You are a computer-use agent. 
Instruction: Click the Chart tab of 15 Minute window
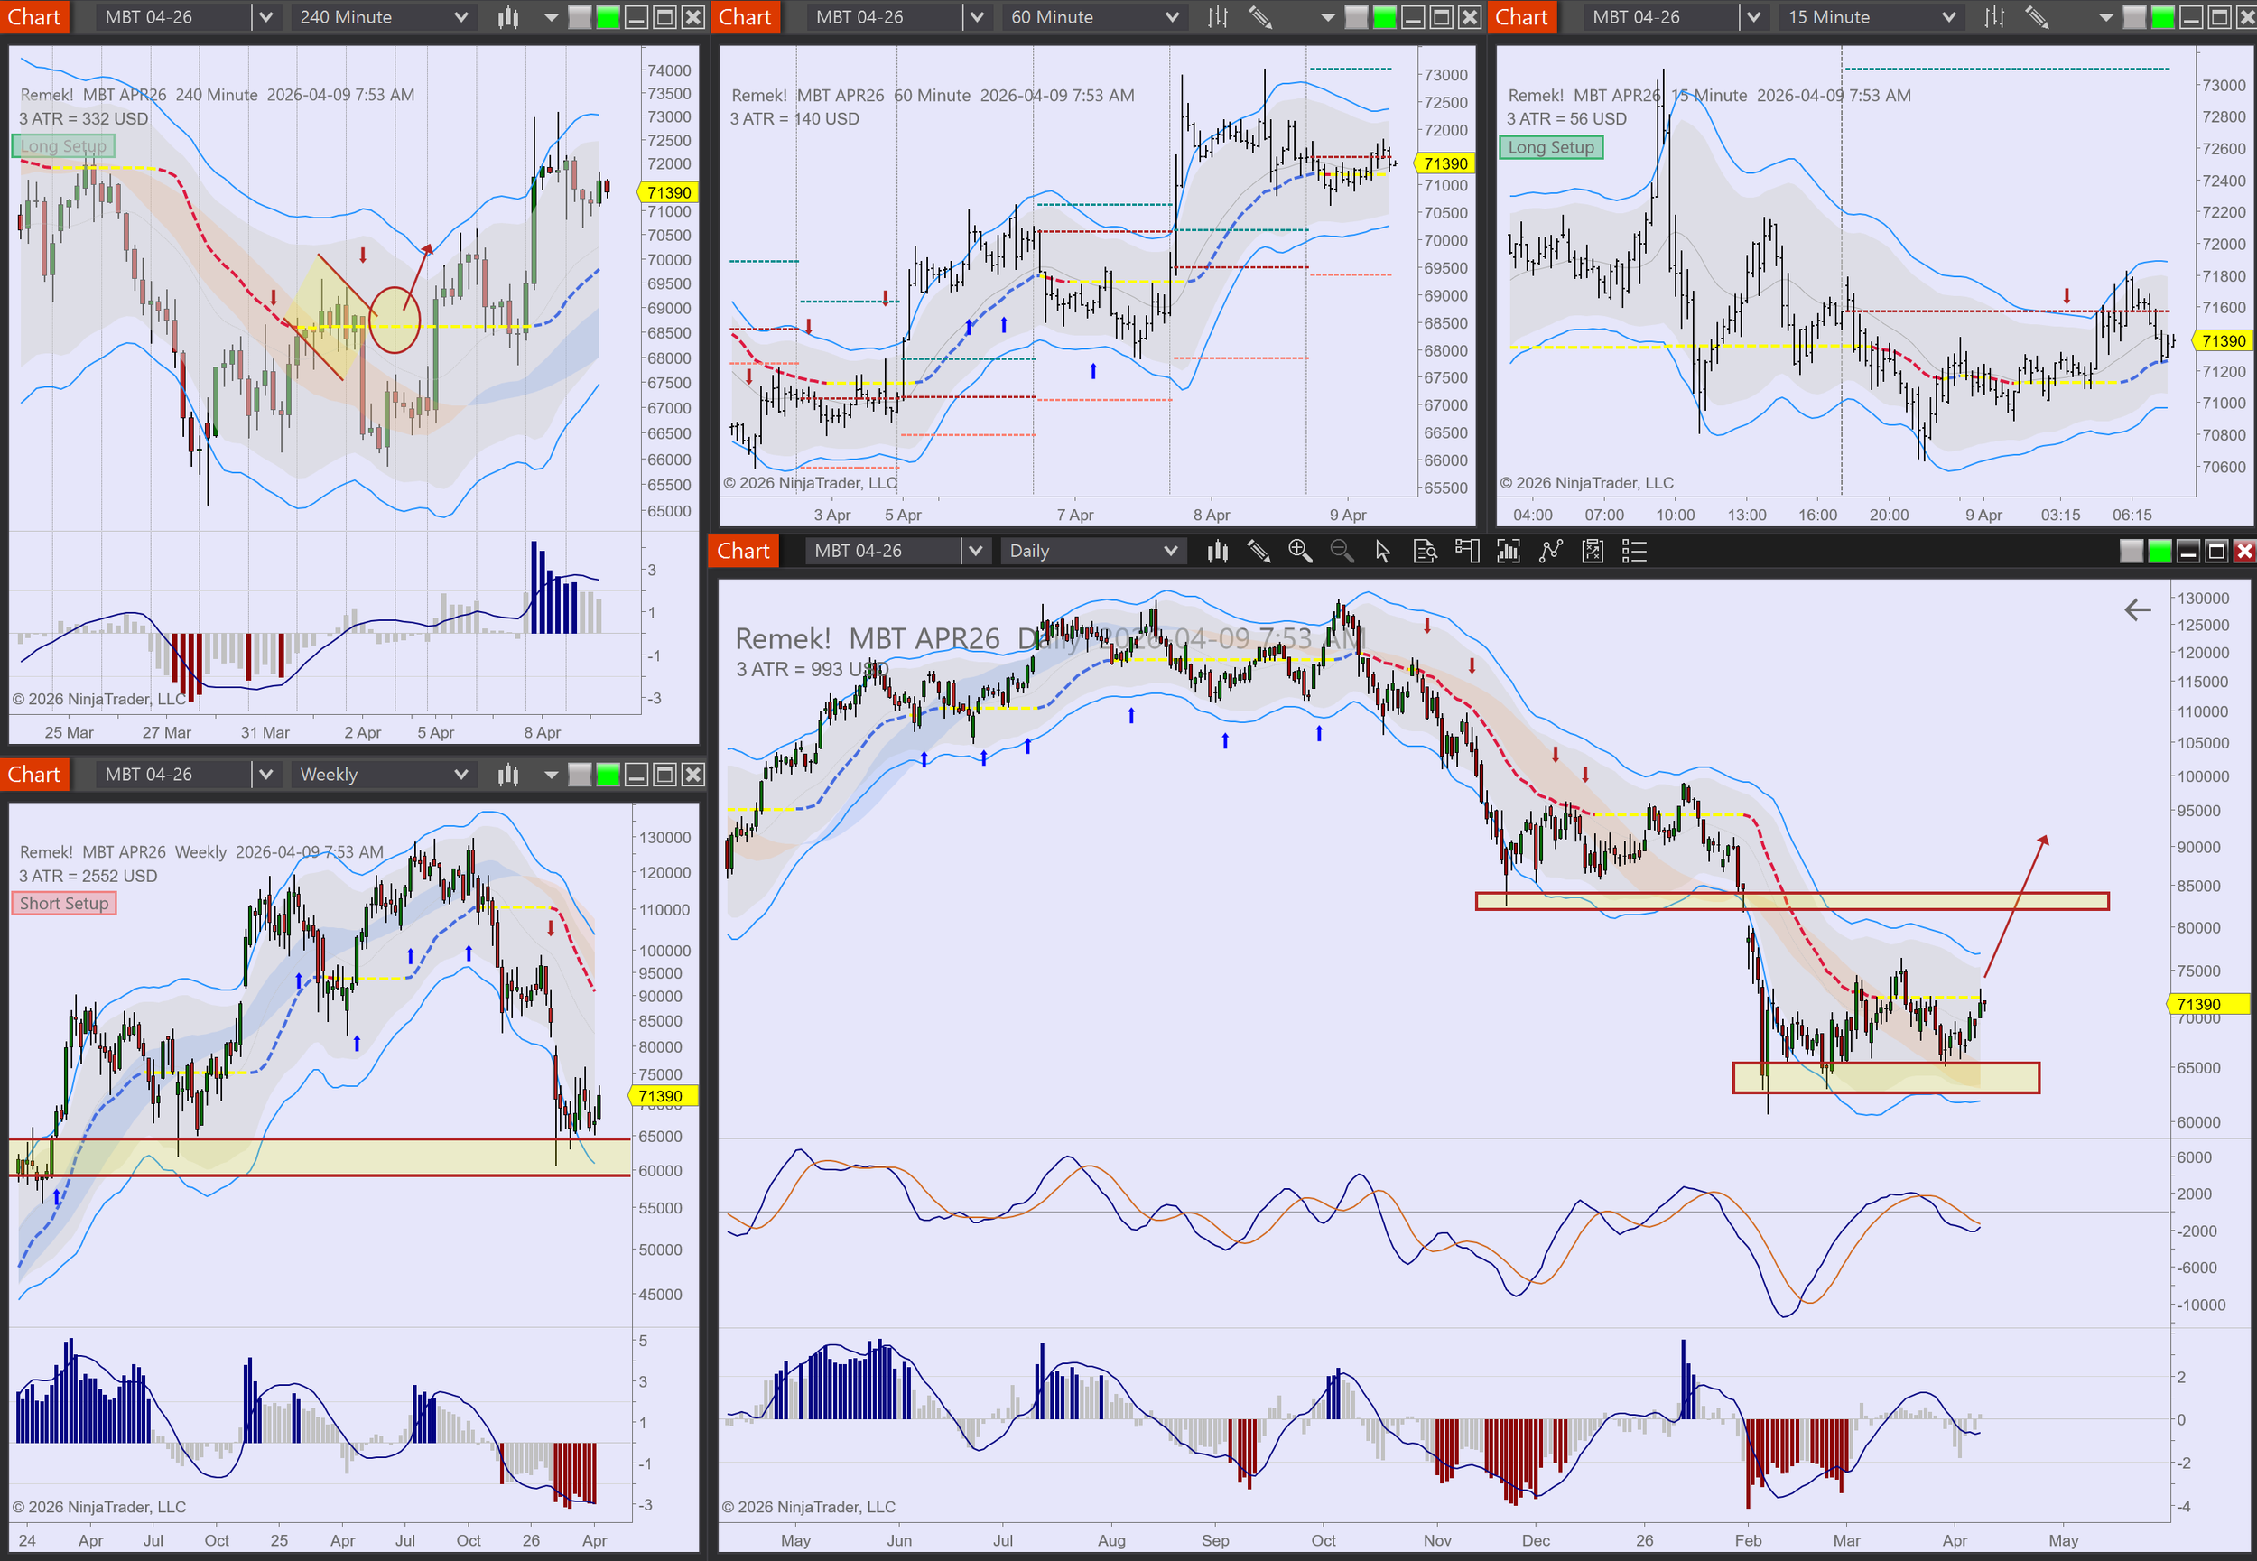1520,18
